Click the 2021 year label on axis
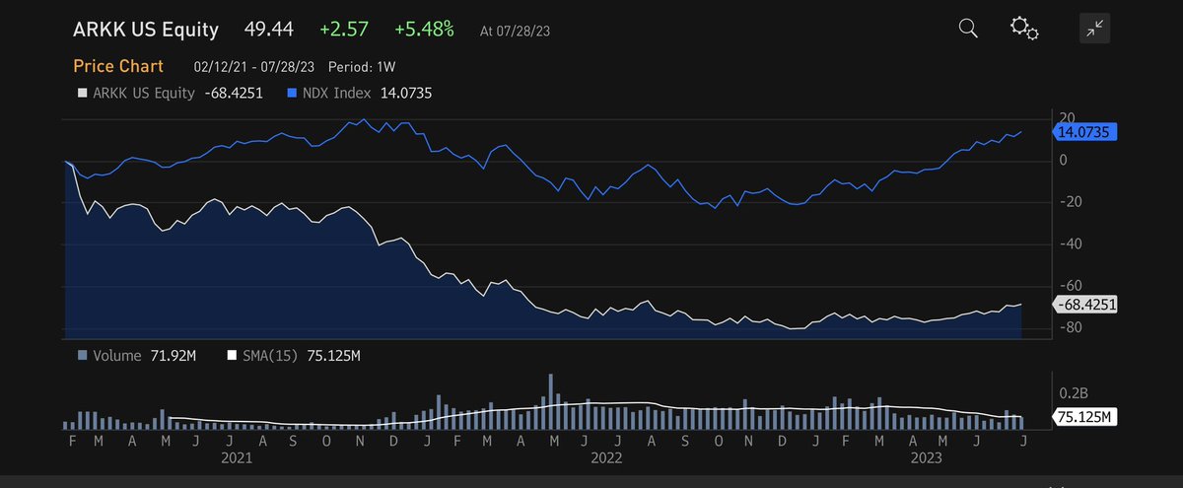This screenshot has height=488, width=1183. 237,458
